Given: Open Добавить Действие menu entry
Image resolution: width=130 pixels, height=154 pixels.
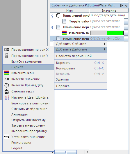Looking at the screenshot, I should (81, 49).
